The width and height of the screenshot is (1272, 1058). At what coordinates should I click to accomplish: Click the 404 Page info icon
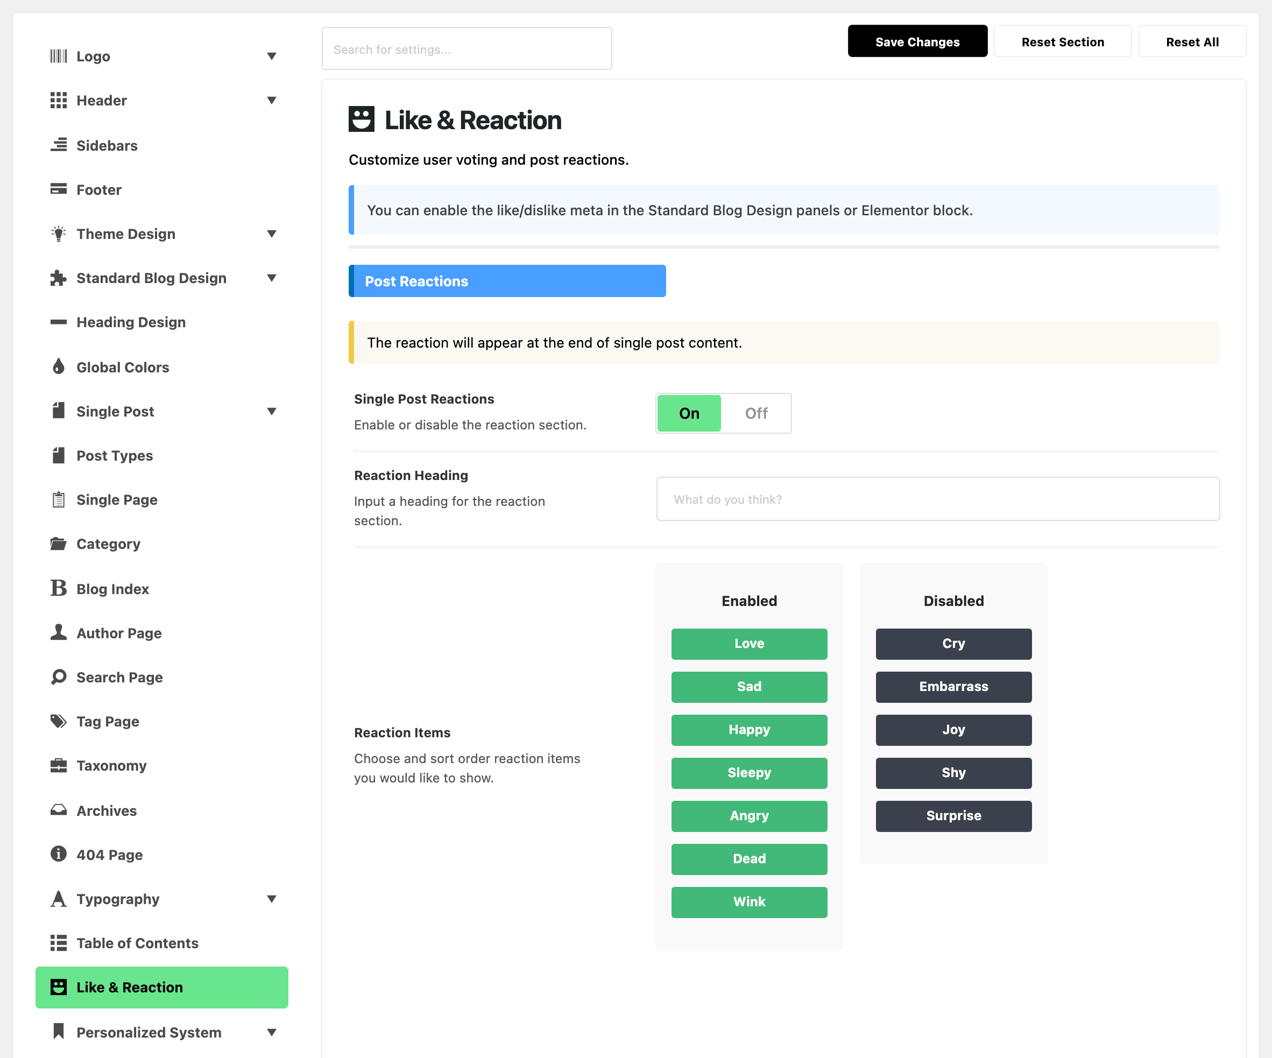click(x=58, y=854)
